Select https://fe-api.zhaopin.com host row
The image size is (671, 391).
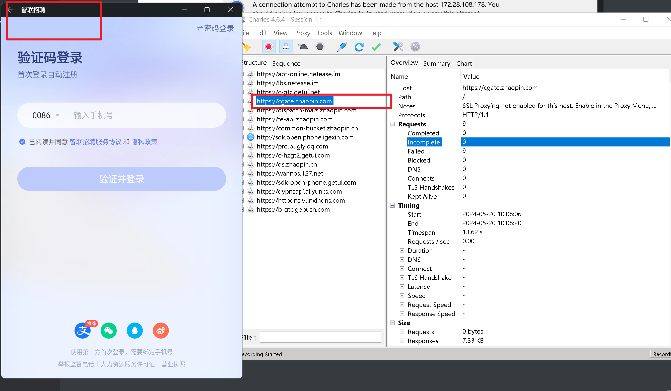[x=294, y=119]
